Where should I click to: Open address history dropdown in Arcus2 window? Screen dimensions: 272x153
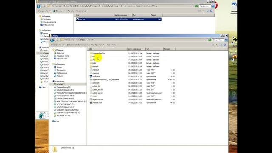(206, 40)
